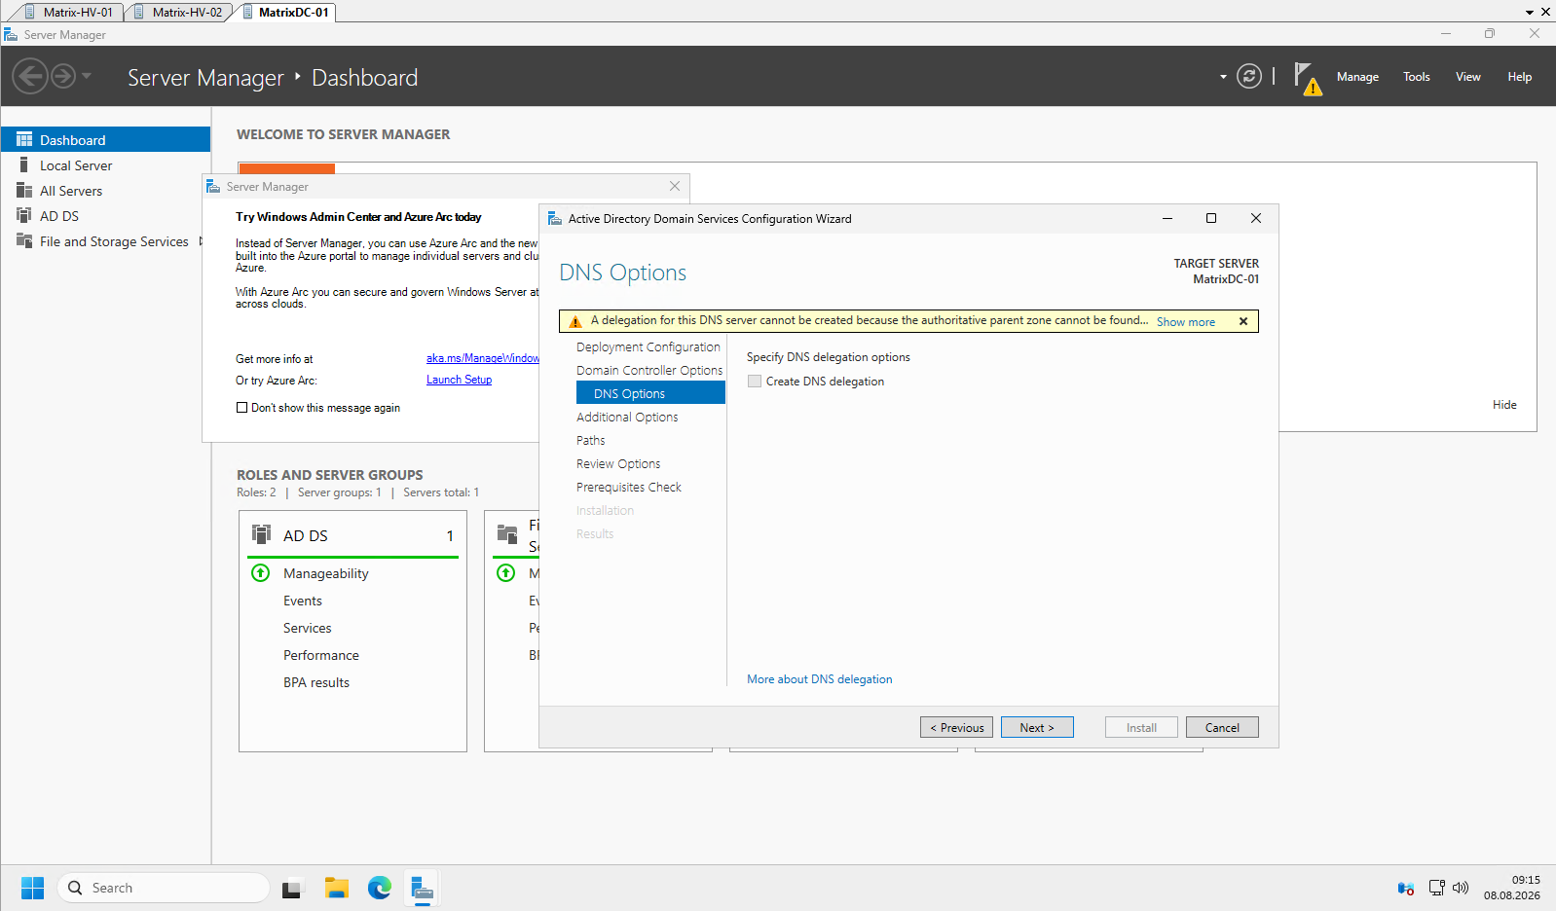Open the navigation history dropdown arrow

pos(87,76)
